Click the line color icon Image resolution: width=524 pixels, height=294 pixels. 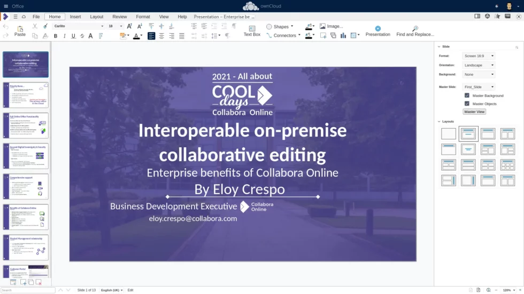[309, 26]
